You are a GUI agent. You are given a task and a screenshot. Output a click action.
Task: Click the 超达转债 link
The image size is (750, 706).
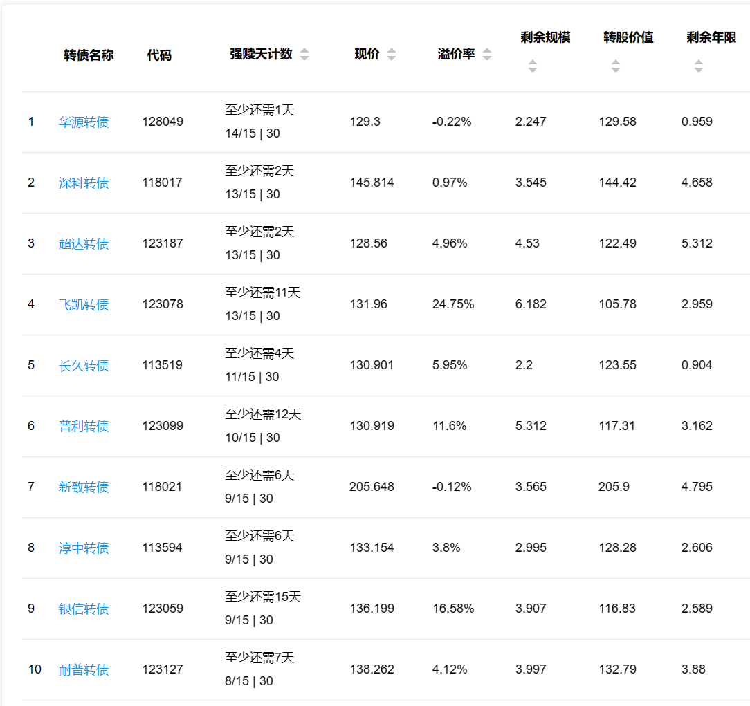(84, 244)
